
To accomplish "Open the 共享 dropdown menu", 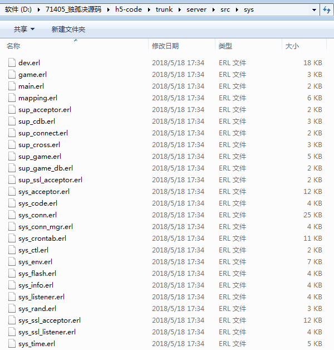I will click(24, 29).
